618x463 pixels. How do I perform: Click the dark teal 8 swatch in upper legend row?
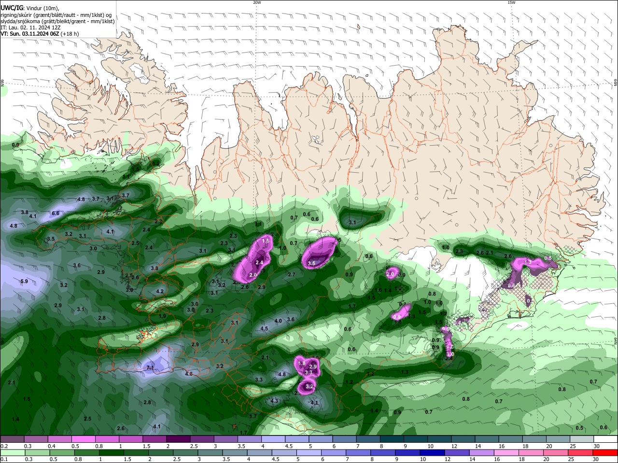click(x=392, y=439)
